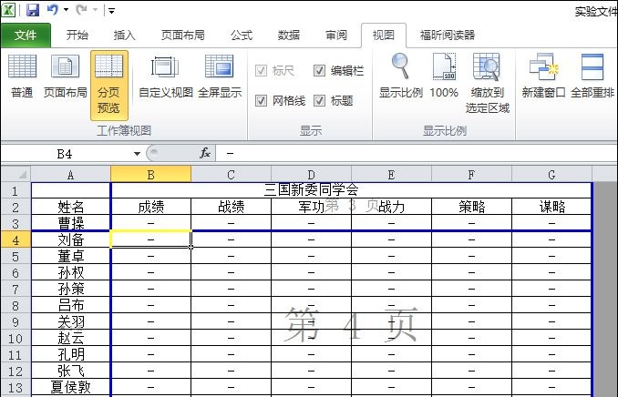Select the cell containing 刘备
This screenshot has width=618, height=397.
tap(70, 239)
